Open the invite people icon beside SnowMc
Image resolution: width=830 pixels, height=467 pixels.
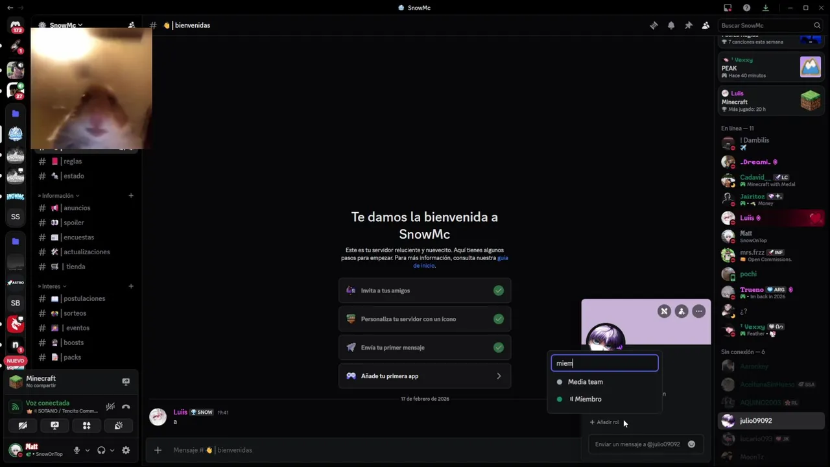pos(132,25)
